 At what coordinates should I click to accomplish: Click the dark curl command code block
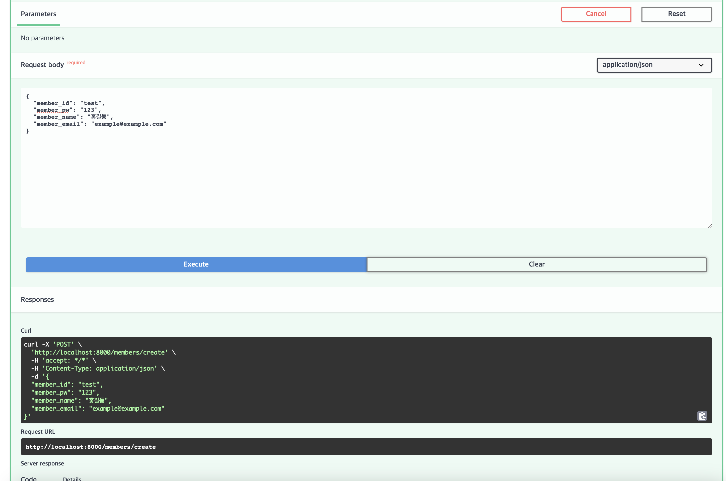click(366, 380)
